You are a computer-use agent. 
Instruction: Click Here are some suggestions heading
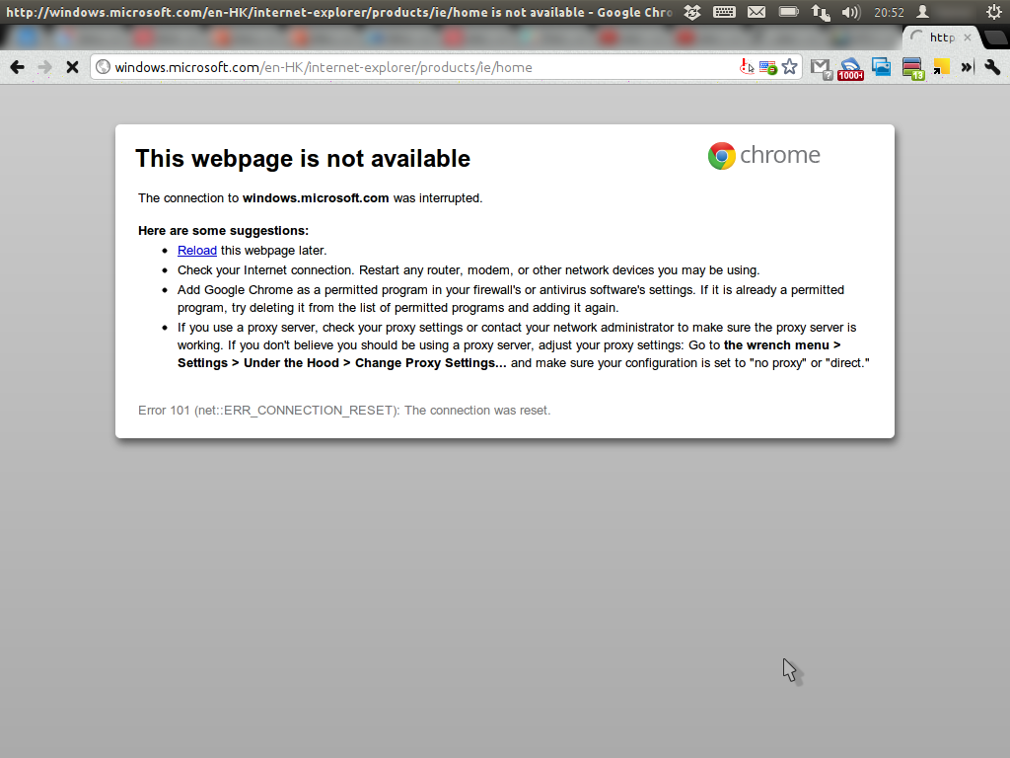coord(223,231)
